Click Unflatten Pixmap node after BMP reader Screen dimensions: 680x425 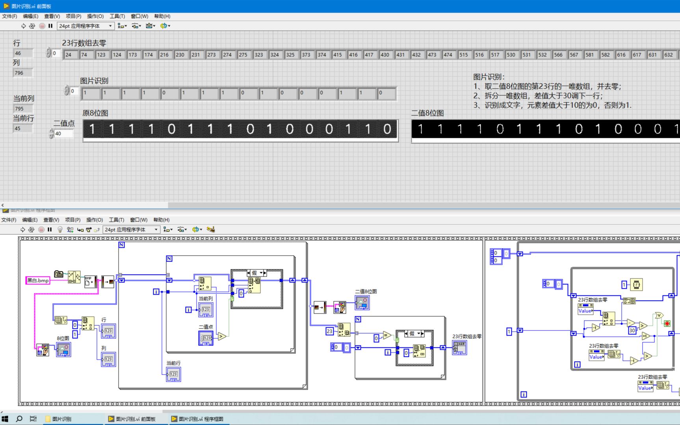(108, 282)
